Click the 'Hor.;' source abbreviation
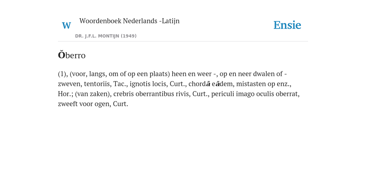 click(x=66, y=94)
